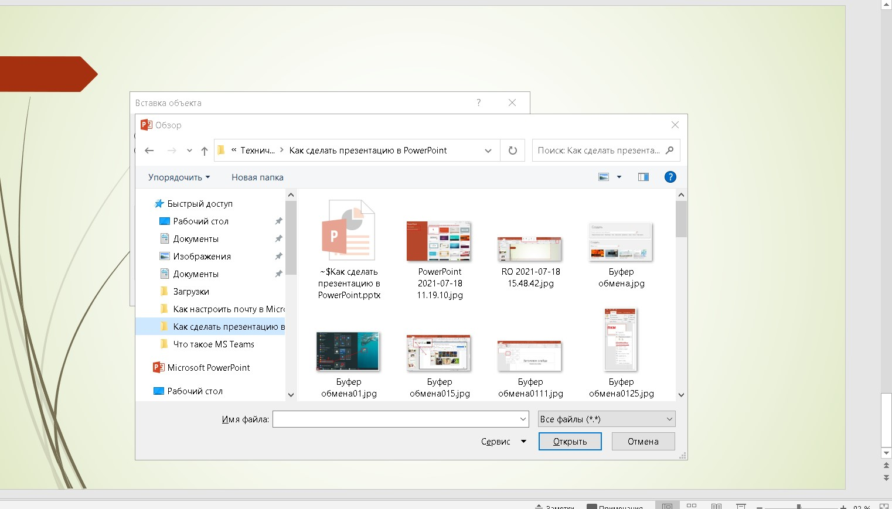Select Microsoft PowerPoint in navigation pane

tap(208, 368)
